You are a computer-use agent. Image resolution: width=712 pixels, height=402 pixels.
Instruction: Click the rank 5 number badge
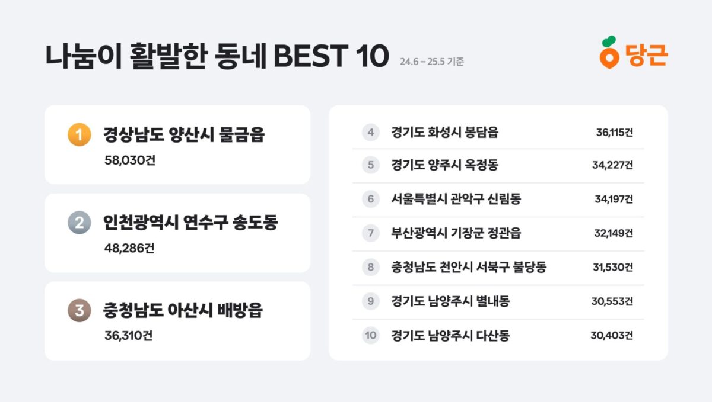(x=371, y=165)
